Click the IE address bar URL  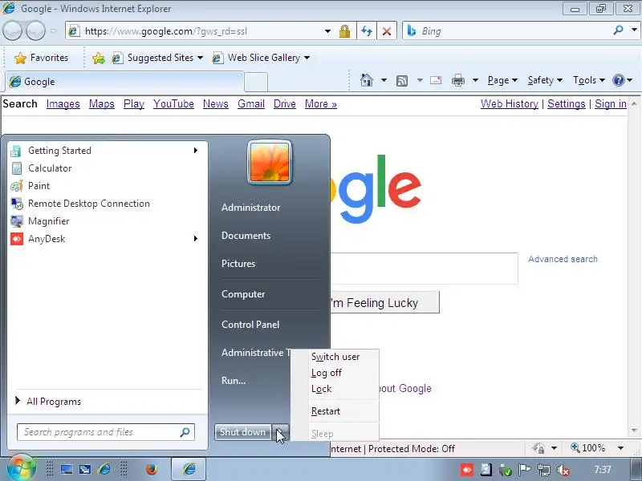[x=166, y=31]
